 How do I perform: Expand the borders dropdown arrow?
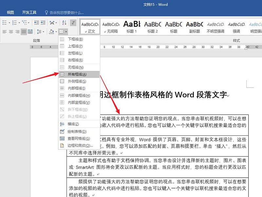coord(66,32)
